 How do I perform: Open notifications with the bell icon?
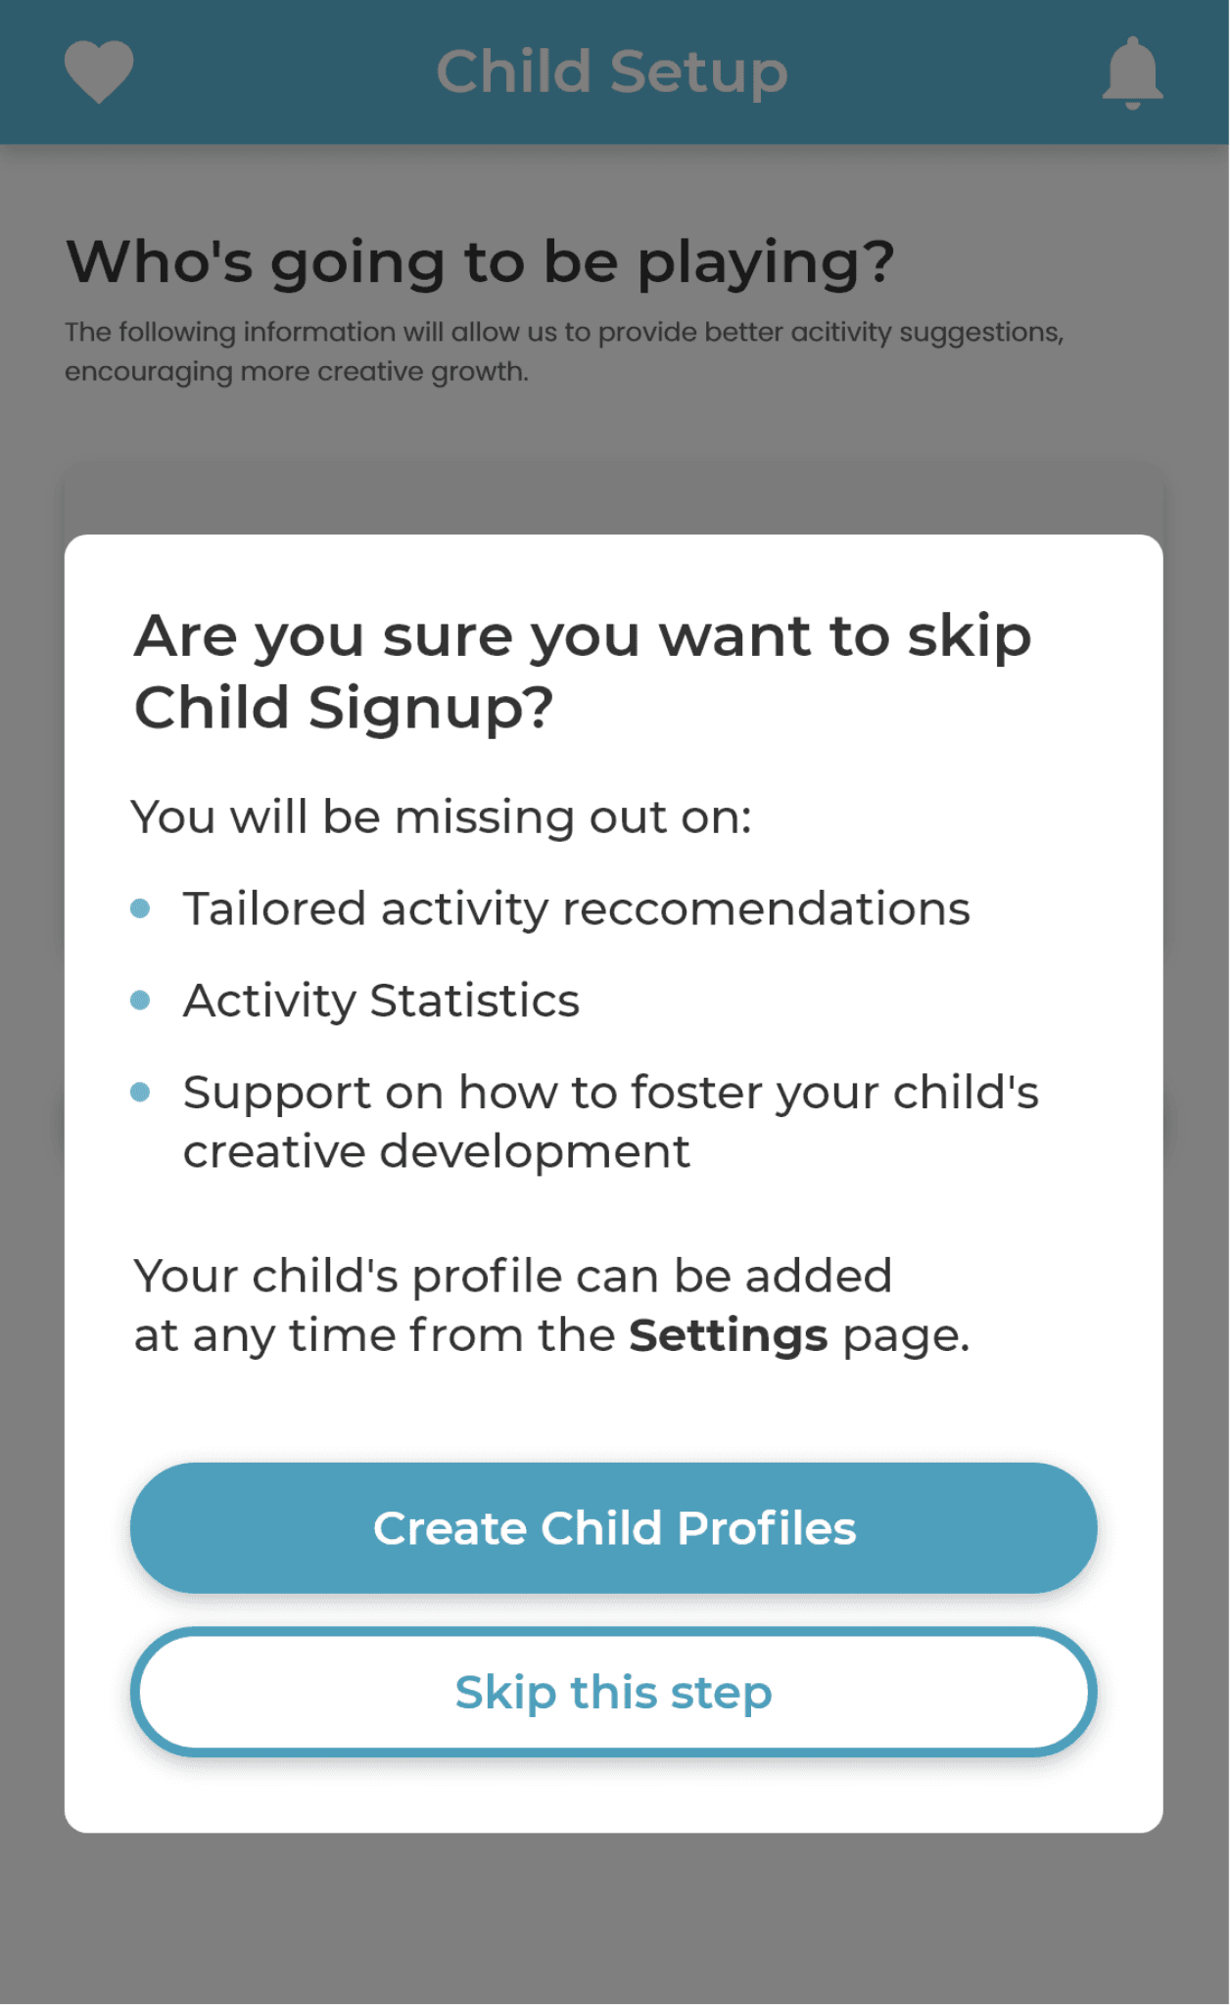1132,72
